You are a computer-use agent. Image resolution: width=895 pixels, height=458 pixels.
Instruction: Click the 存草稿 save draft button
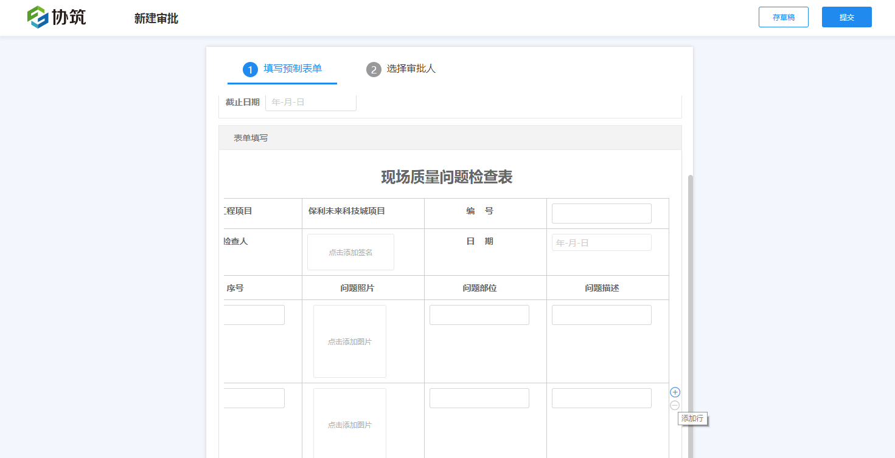pos(783,17)
